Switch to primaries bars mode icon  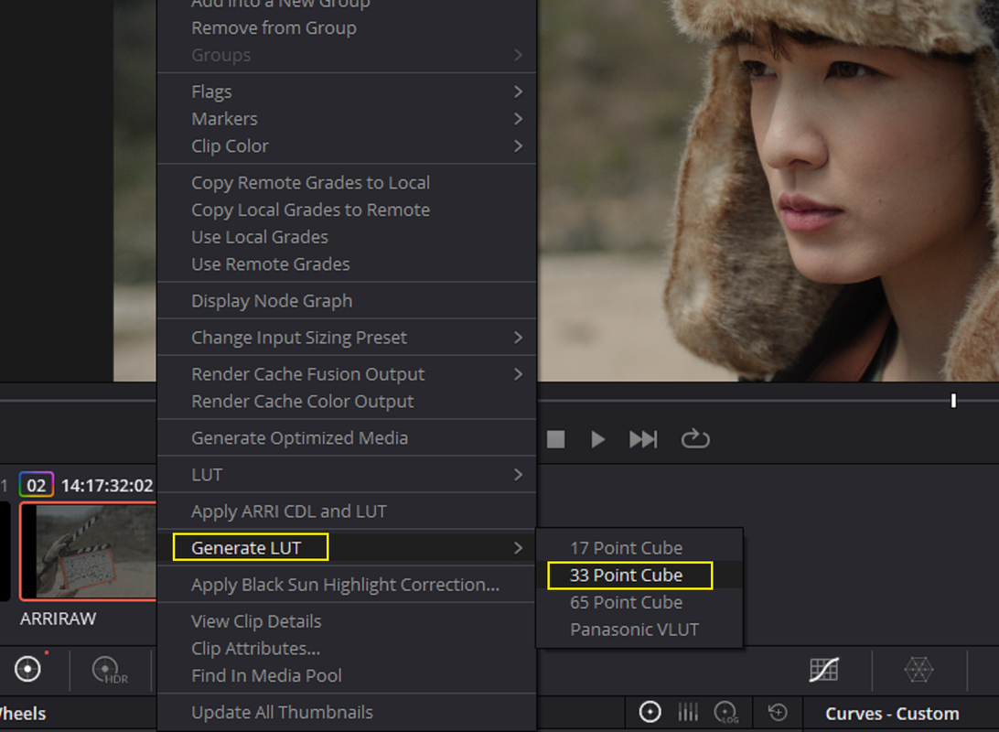688,712
